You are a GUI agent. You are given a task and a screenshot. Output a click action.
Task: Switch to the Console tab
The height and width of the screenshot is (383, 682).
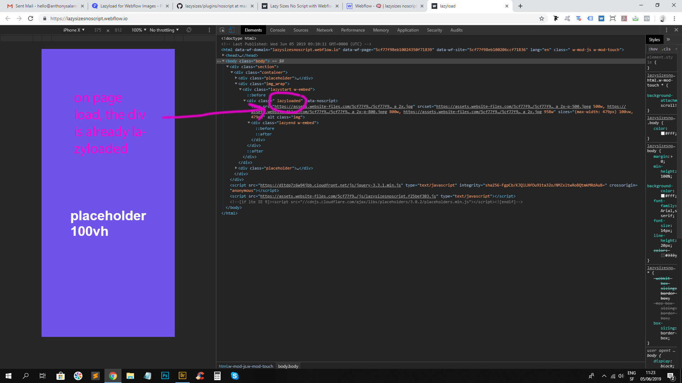pyautogui.click(x=277, y=30)
